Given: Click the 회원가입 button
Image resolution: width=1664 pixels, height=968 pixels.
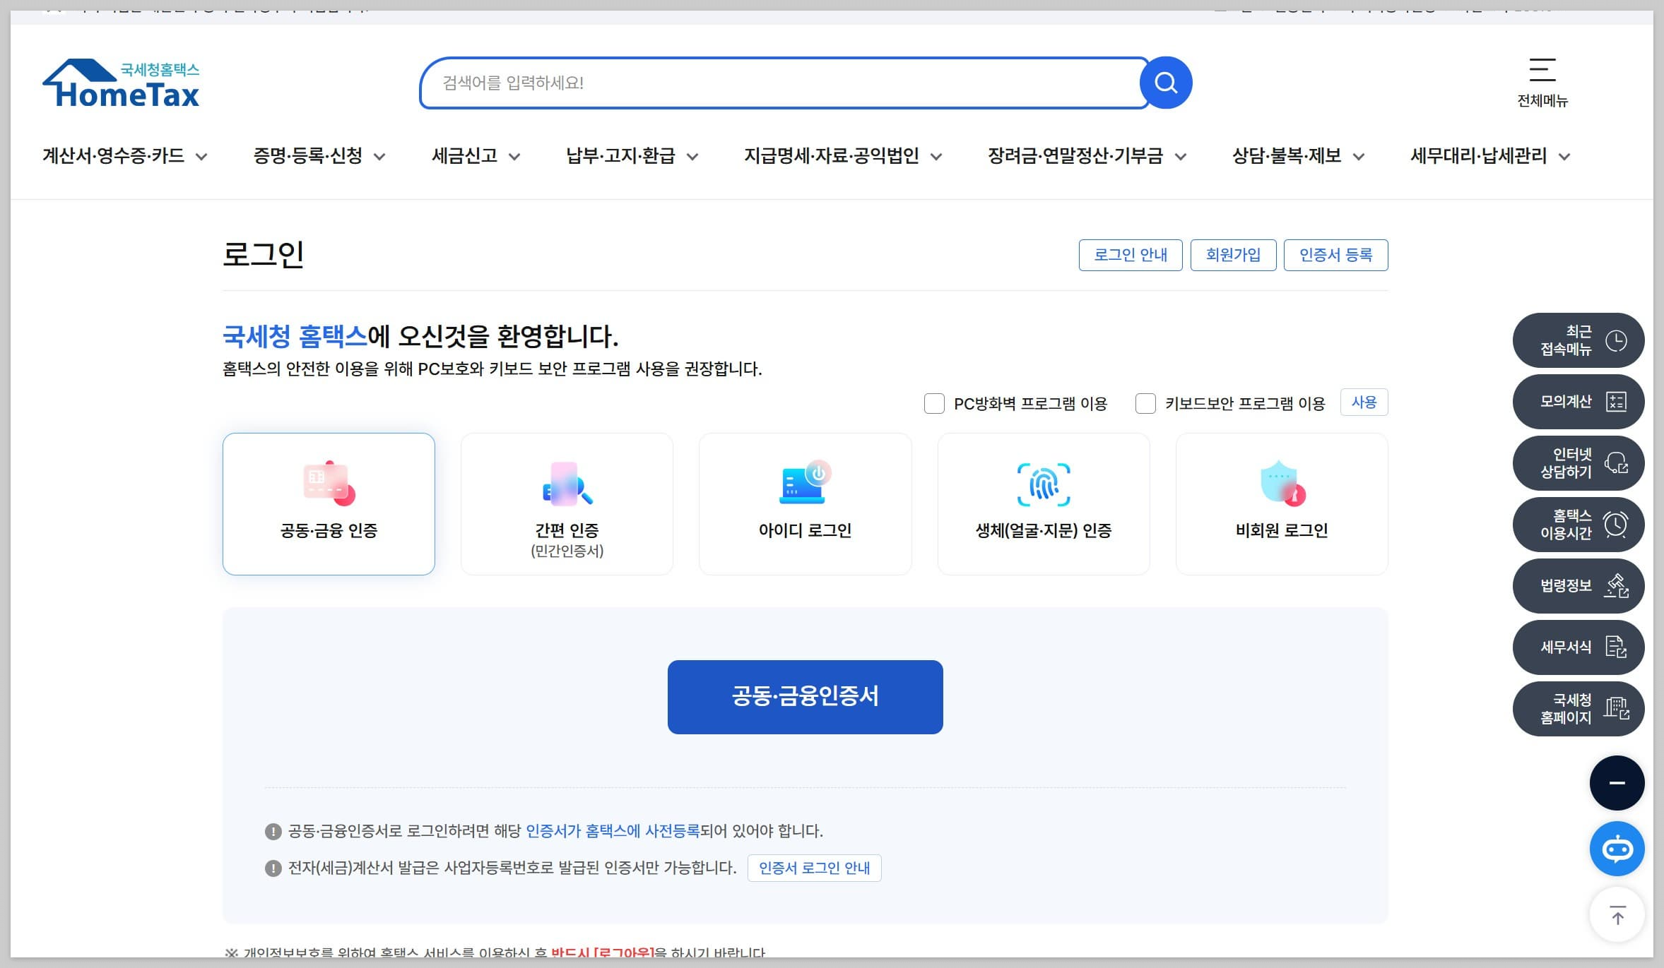Looking at the screenshot, I should coord(1233,255).
